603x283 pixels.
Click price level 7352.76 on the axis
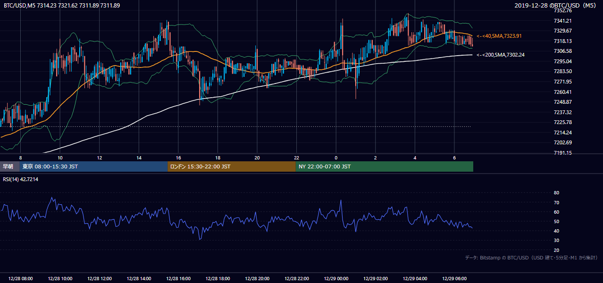[x=563, y=10]
